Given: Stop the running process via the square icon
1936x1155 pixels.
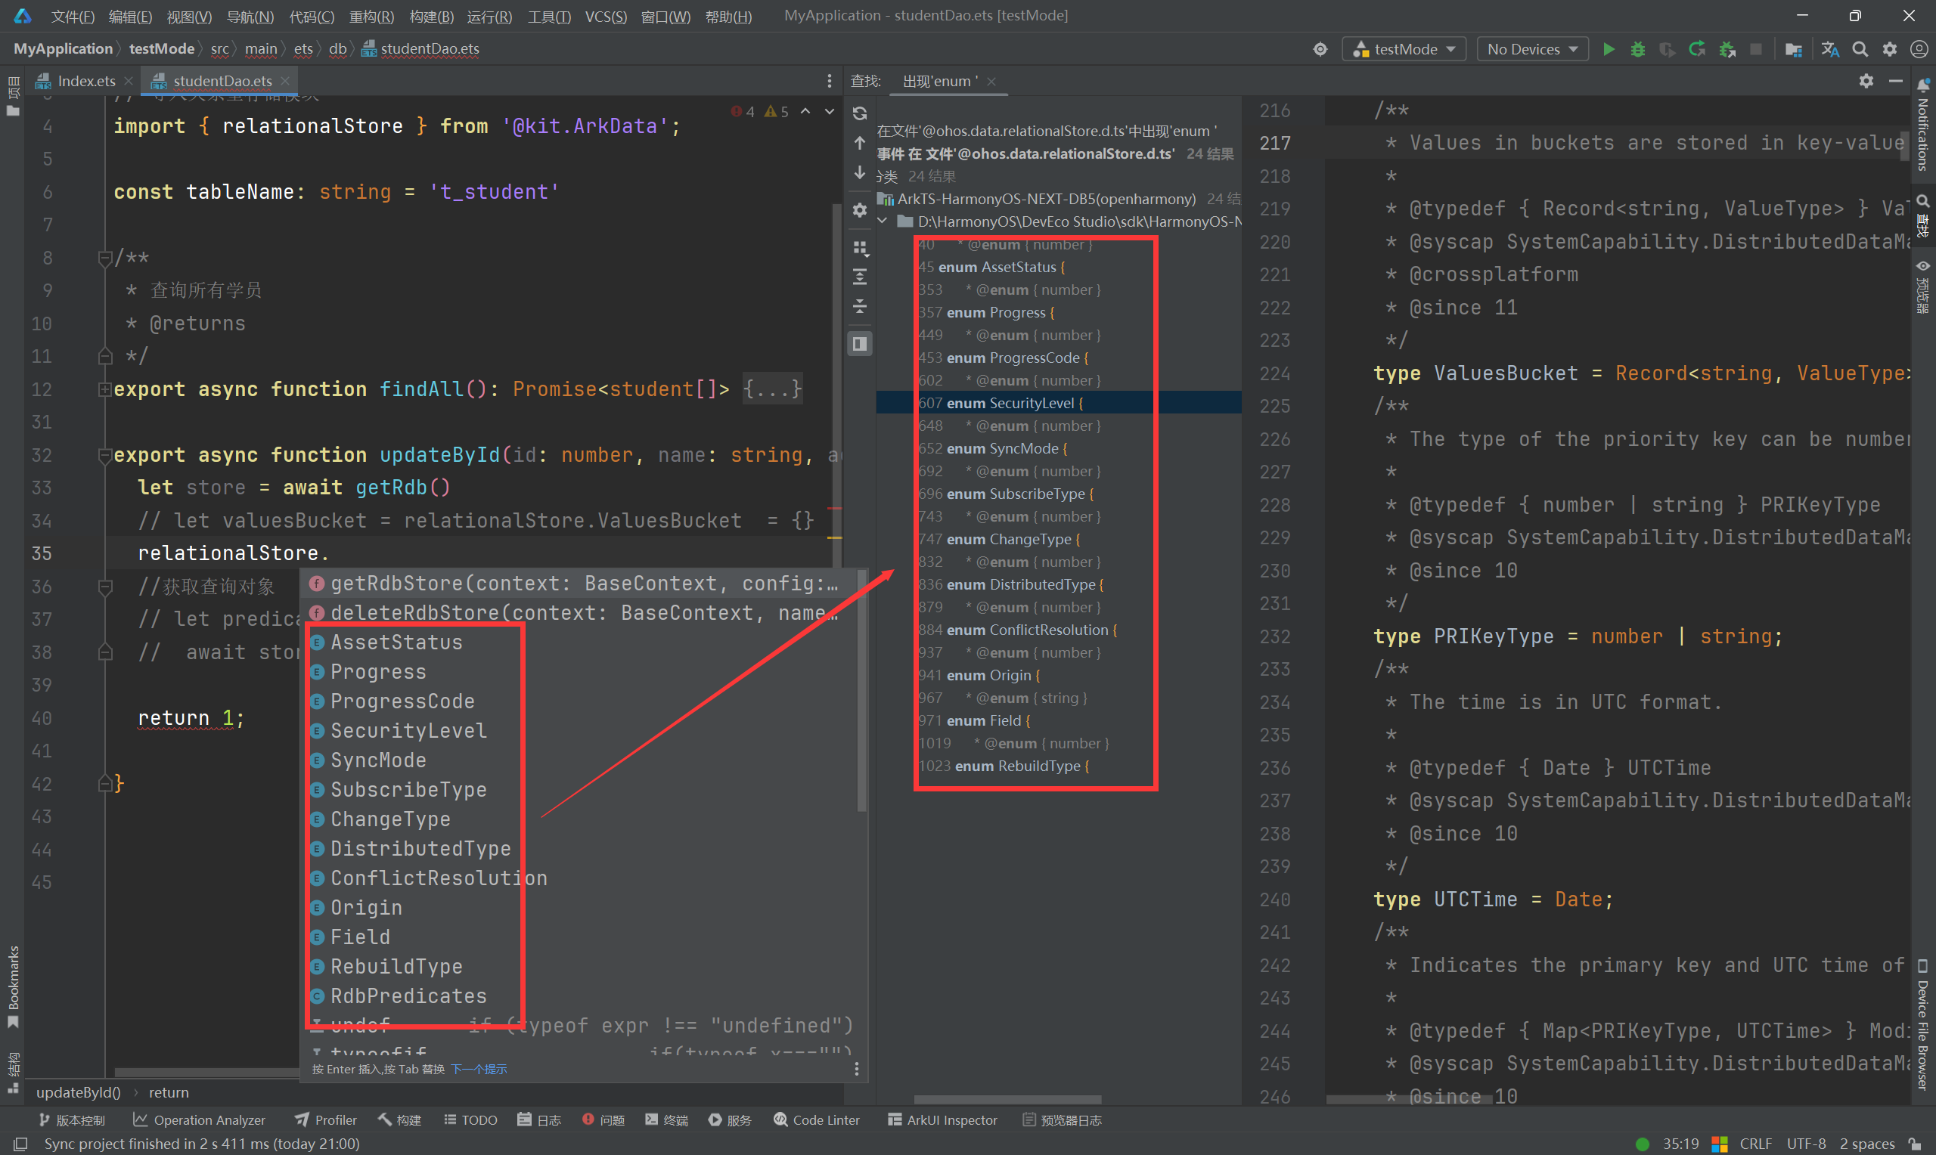Looking at the screenshot, I should click(x=1756, y=49).
